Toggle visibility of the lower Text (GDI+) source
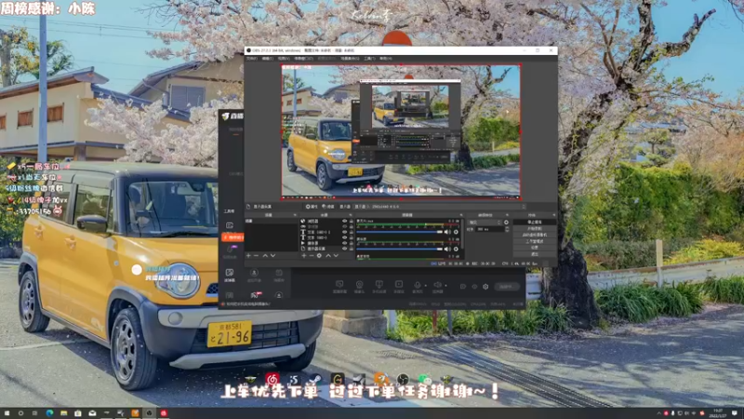 (344, 237)
